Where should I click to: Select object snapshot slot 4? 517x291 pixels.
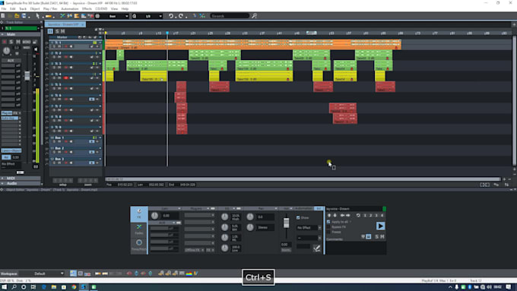pos(382,215)
